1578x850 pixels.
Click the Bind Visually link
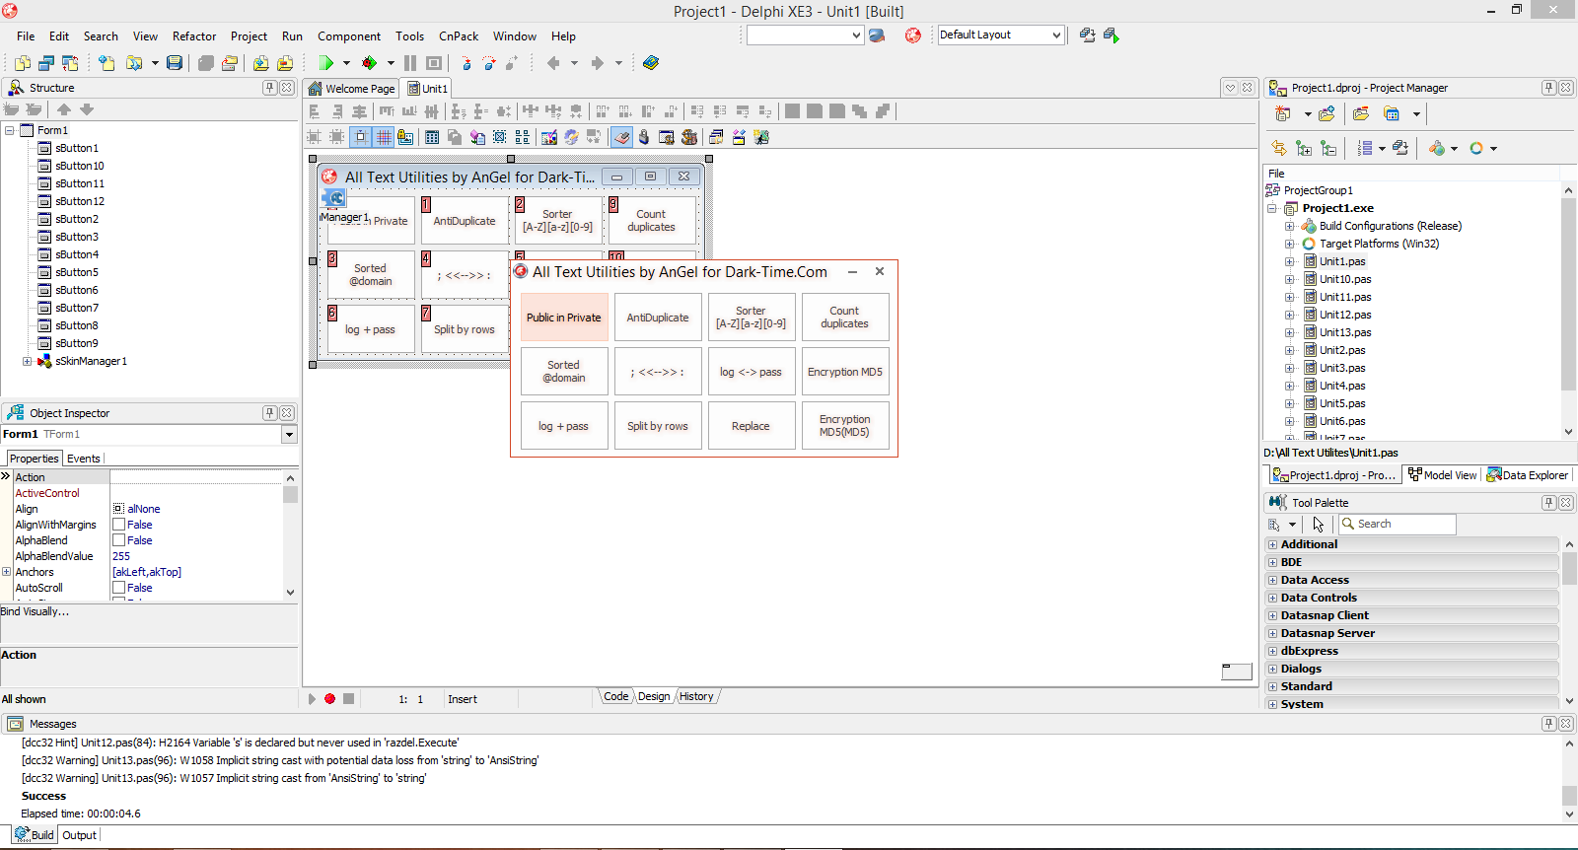pyautogui.click(x=35, y=611)
